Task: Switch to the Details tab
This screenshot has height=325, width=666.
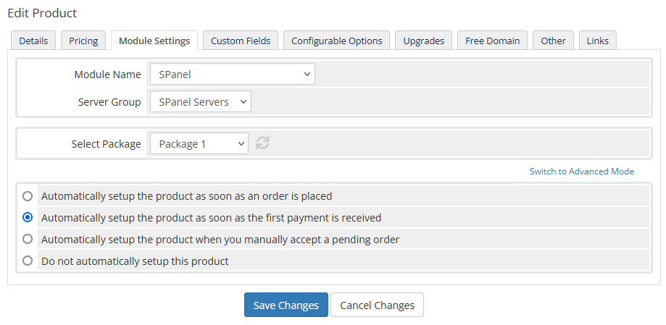Action: (x=33, y=41)
